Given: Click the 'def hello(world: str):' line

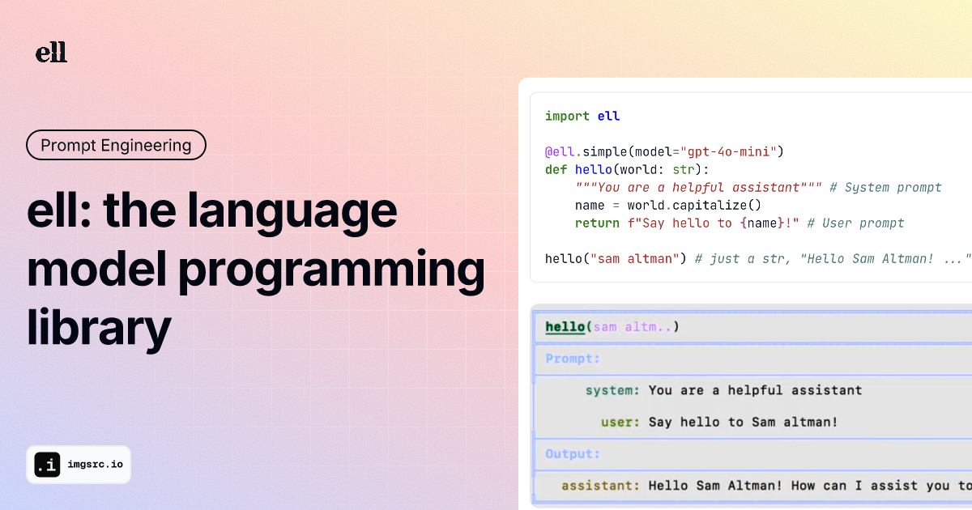Looking at the screenshot, I should 627,169.
